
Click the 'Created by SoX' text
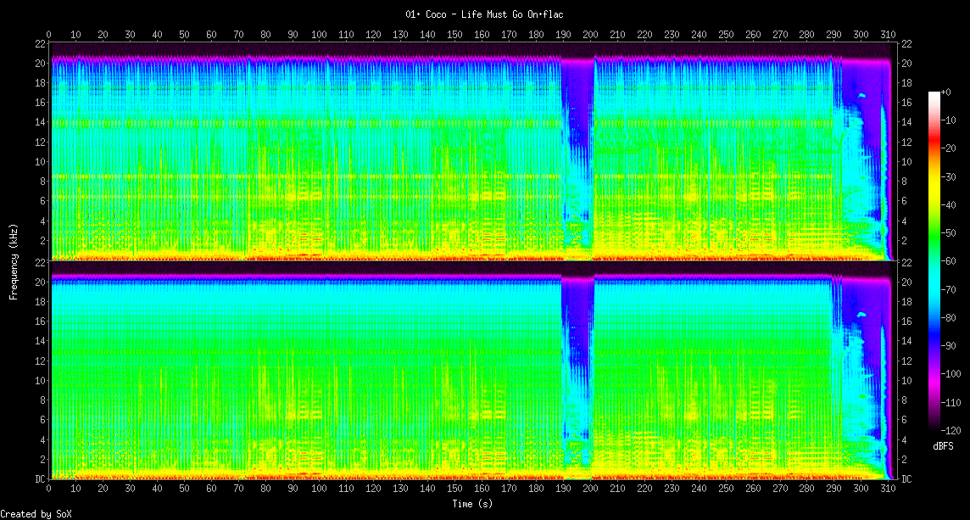click(x=36, y=514)
